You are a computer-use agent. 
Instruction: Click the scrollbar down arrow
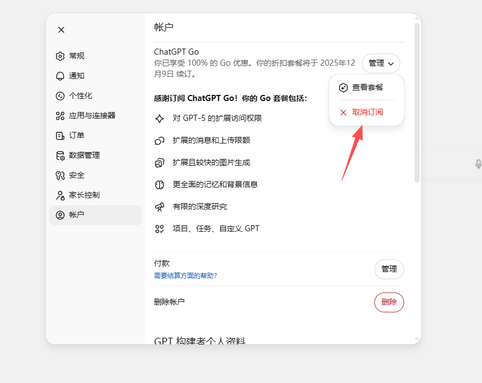[x=417, y=339]
